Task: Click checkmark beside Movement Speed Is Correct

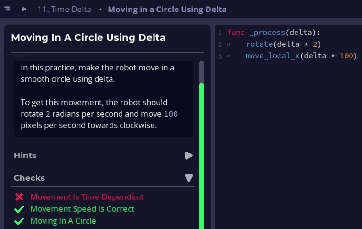Action: (x=19, y=209)
